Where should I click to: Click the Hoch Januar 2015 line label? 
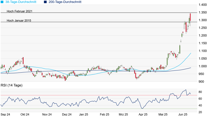pyautogui.click(x=19, y=20)
